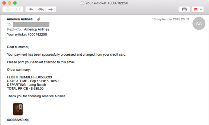Print the email using the printer icon
209x125 pixels.
coord(184,9)
